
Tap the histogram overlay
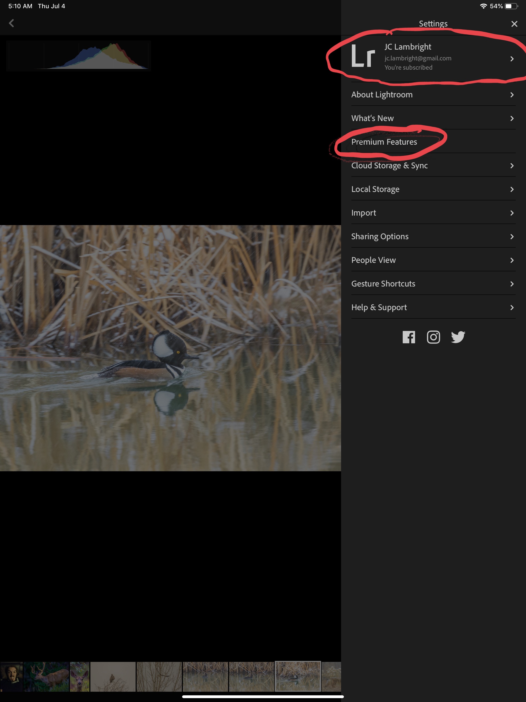tap(78, 56)
